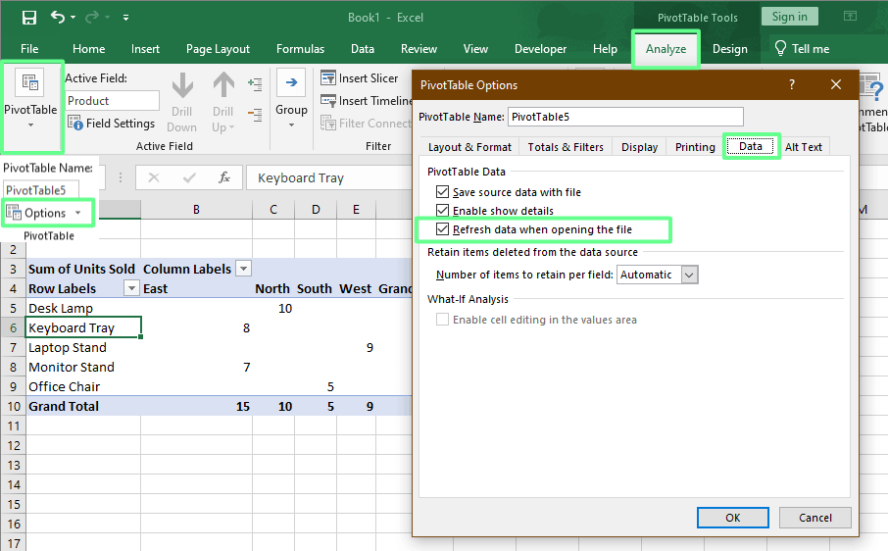
Task: Click the Insert Slicer icon
Action: [327, 78]
